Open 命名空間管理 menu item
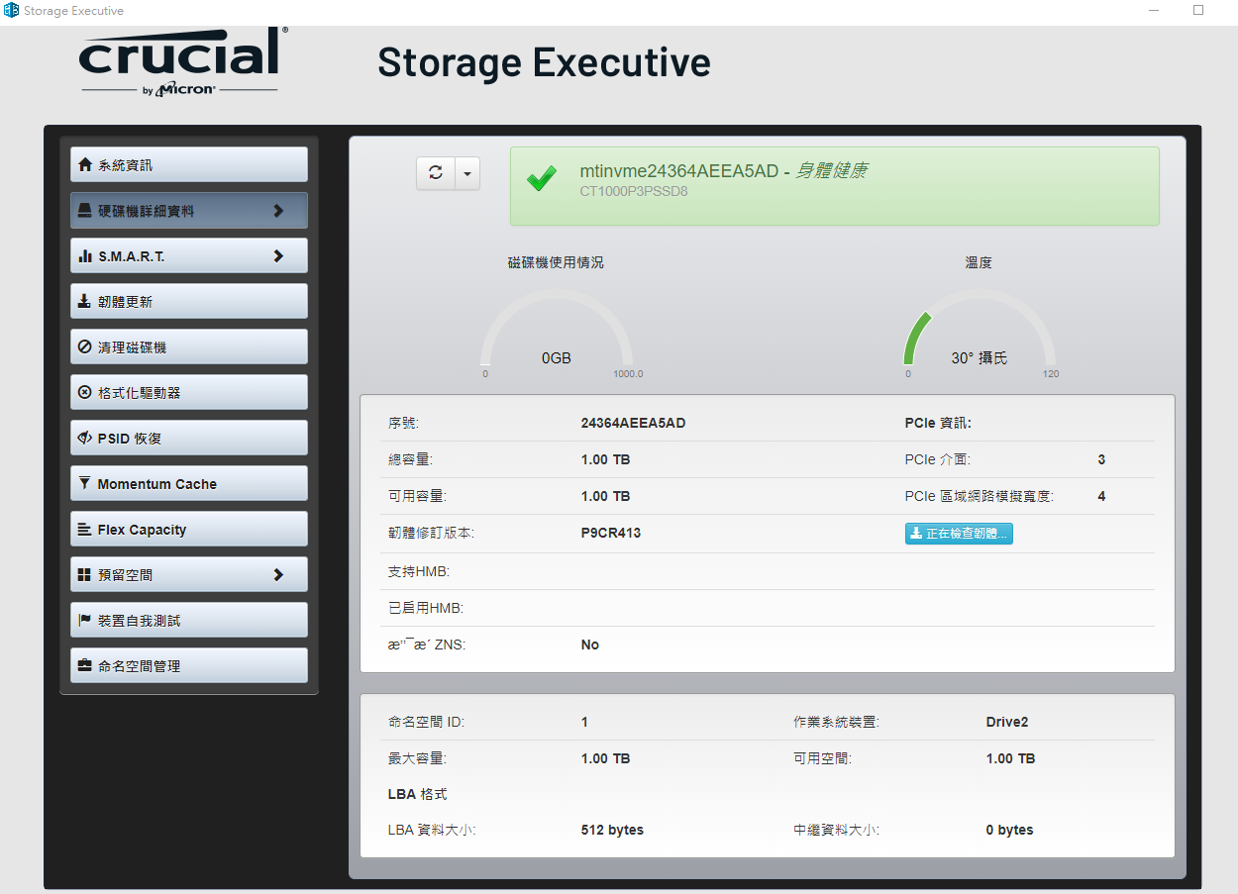 point(189,666)
